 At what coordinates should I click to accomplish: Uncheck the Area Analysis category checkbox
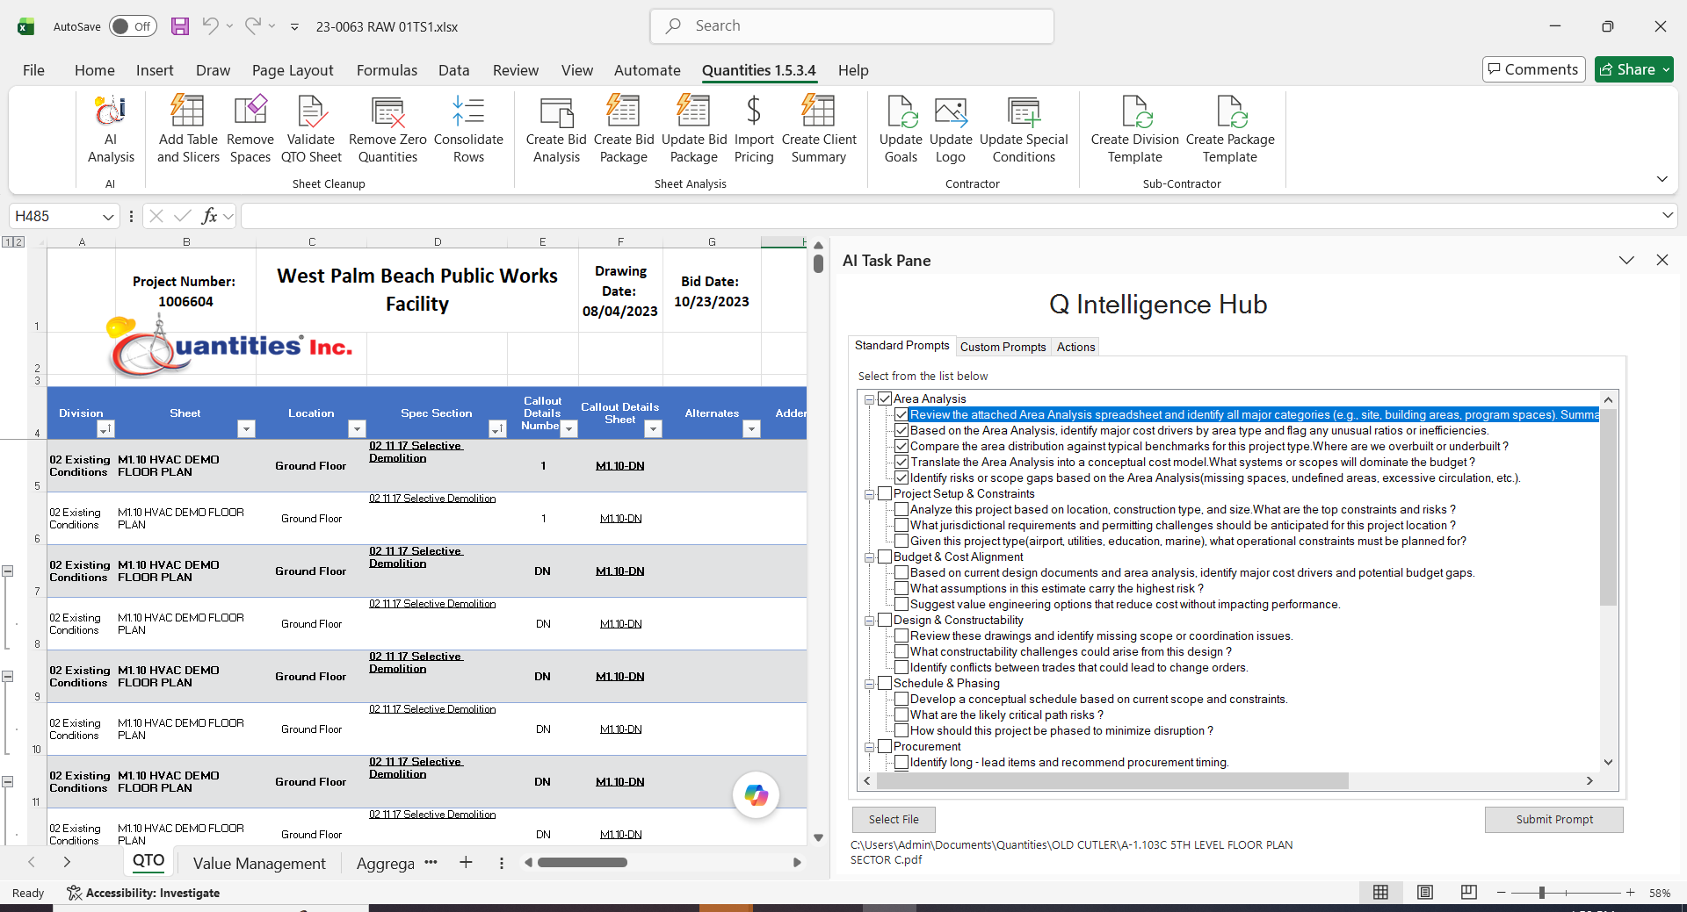click(885, 399)
